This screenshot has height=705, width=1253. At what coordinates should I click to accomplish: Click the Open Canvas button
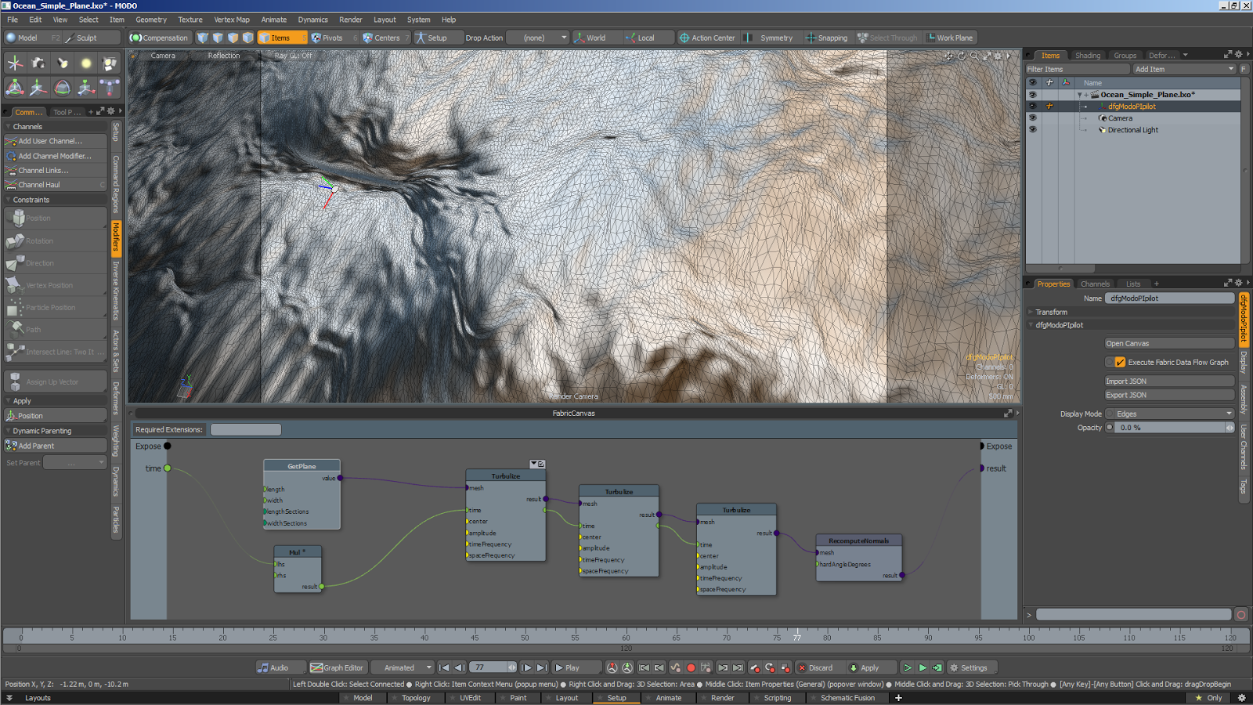1169,343
